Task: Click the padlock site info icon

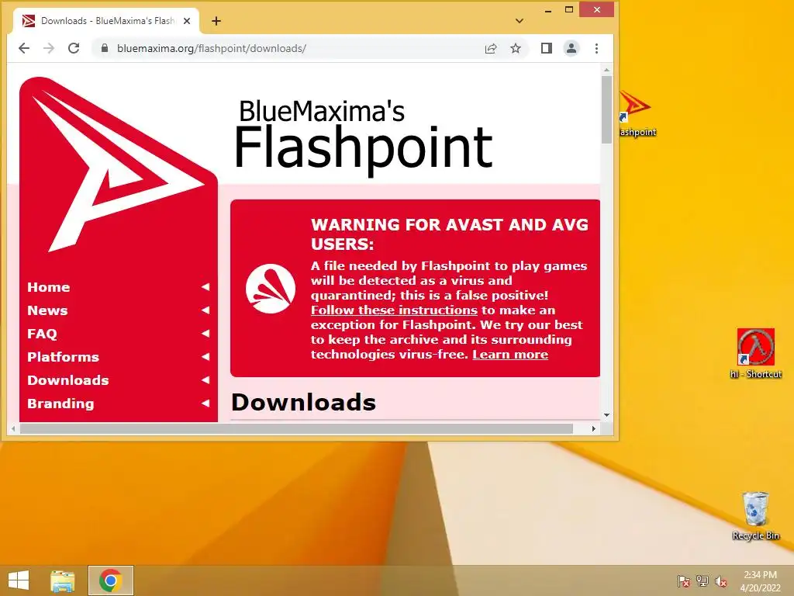Action: 105,48
